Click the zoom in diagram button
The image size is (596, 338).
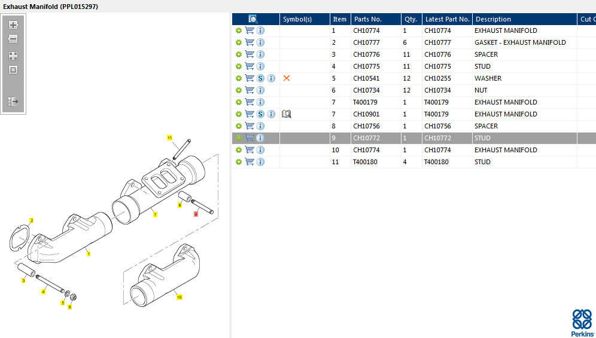click(13, 25)
